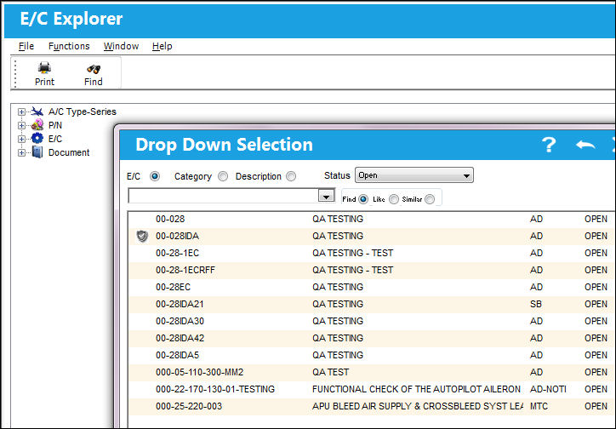Open the Status dropdown showing Open
This screenshot has width=616, height=429.
tap(414, 175)
